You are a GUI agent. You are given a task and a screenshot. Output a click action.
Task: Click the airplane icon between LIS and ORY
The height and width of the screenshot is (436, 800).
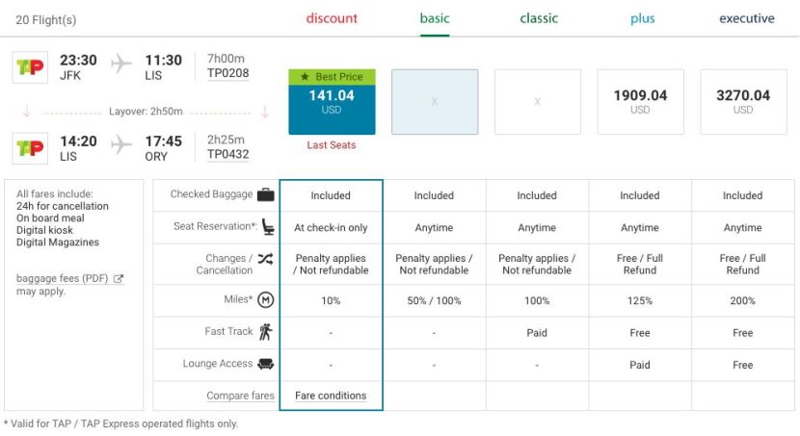(x=120, y=144)
